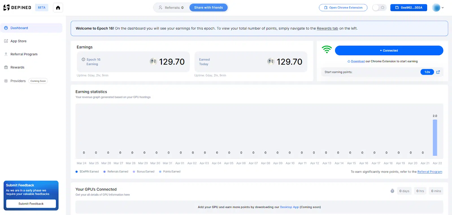Click the green Wi-Fi connection icon
The image size is (452, 215).
327,50
